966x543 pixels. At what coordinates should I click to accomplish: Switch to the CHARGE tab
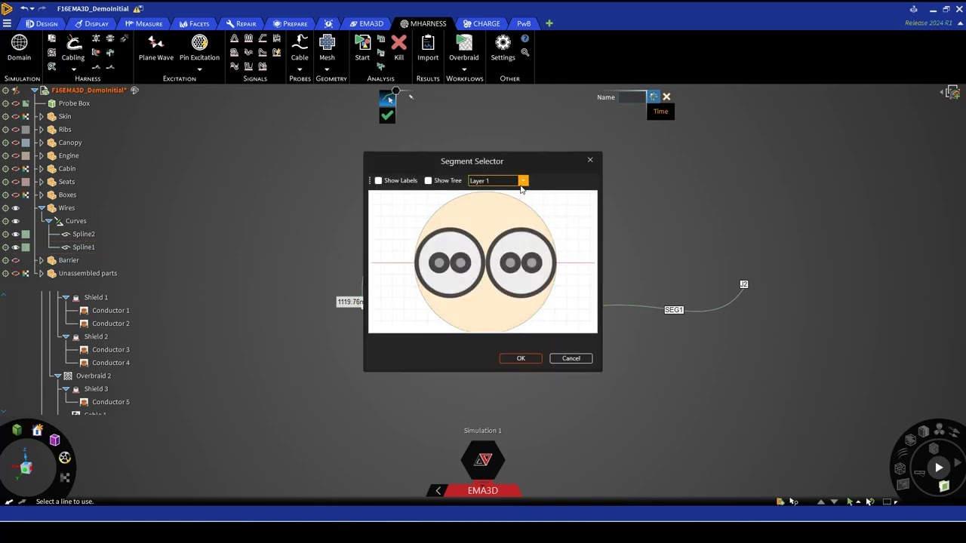coord(481,23)
